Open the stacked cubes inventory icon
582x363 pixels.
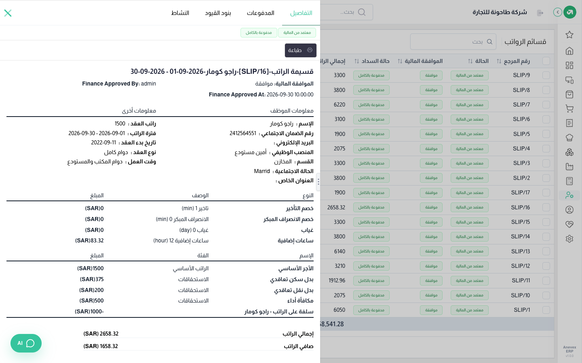pyautogui.click(x=569, y=152)
